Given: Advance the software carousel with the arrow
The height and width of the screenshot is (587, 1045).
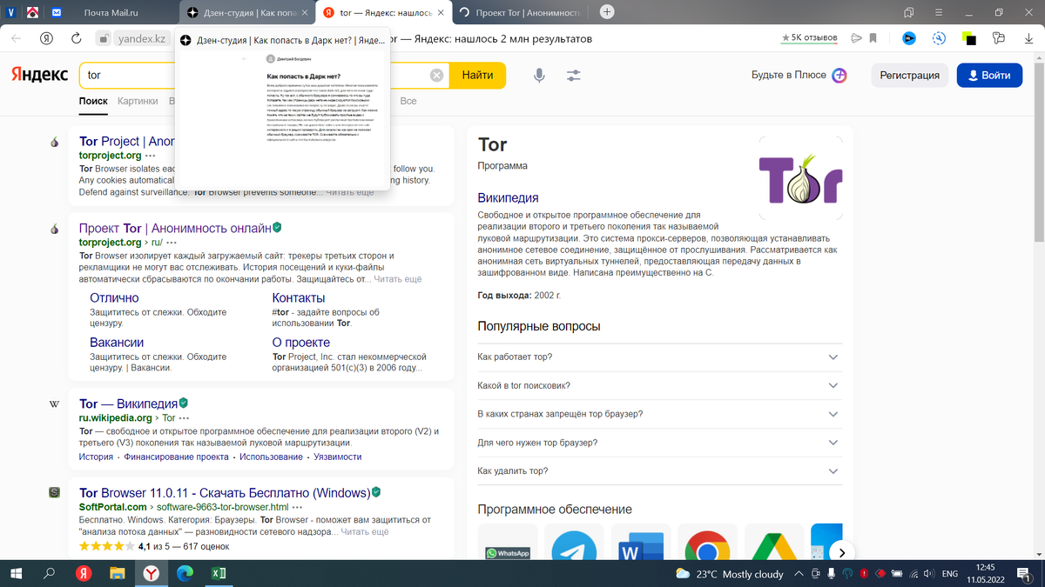Looking at the screenshot, I should click(x=841, y=552).
